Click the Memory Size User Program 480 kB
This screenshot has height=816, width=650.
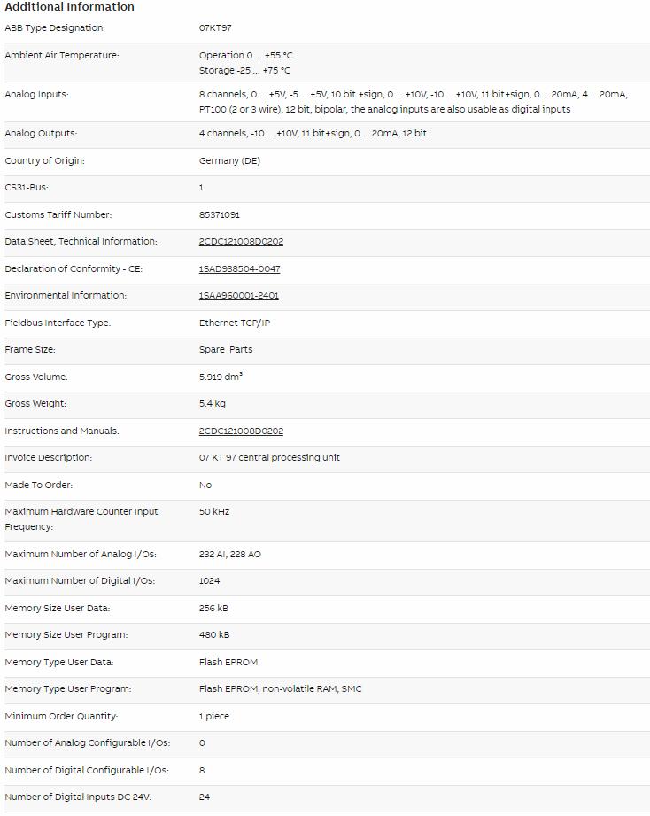point(213,635)
